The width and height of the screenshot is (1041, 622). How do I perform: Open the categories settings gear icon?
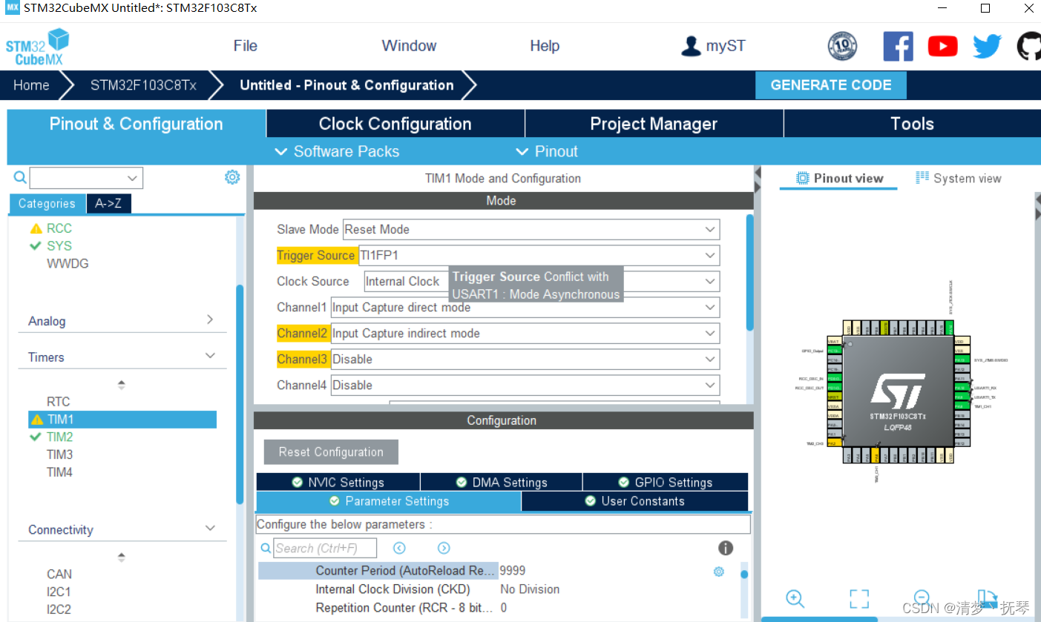tap(232, 177)
